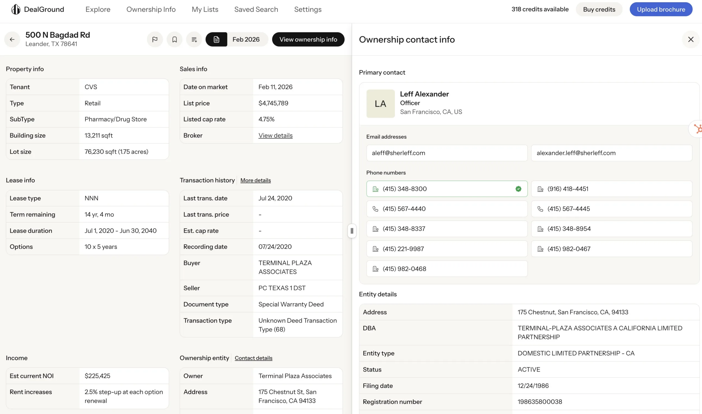The image size is (702, 414).
Task: Toggle the verified badge on (415) 348-8300
Action: pos(519,189)
